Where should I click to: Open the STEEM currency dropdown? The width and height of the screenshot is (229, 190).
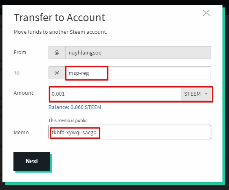point(196,94)
